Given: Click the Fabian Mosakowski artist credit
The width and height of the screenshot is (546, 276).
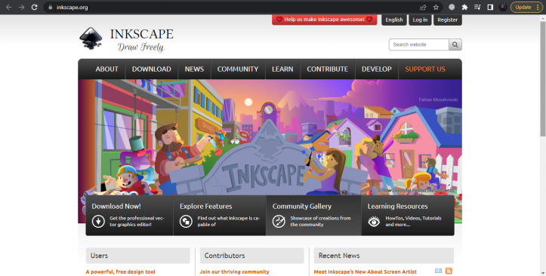Looking at the screenshot, I should 438,100.
